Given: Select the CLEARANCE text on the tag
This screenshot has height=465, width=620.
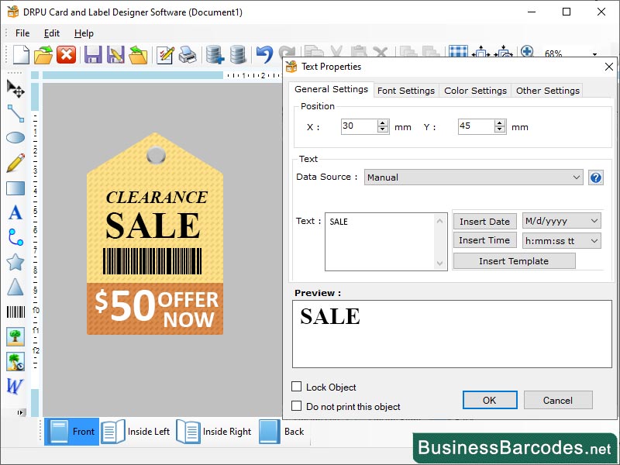Looking at the screenshot, I should point(157,198).
